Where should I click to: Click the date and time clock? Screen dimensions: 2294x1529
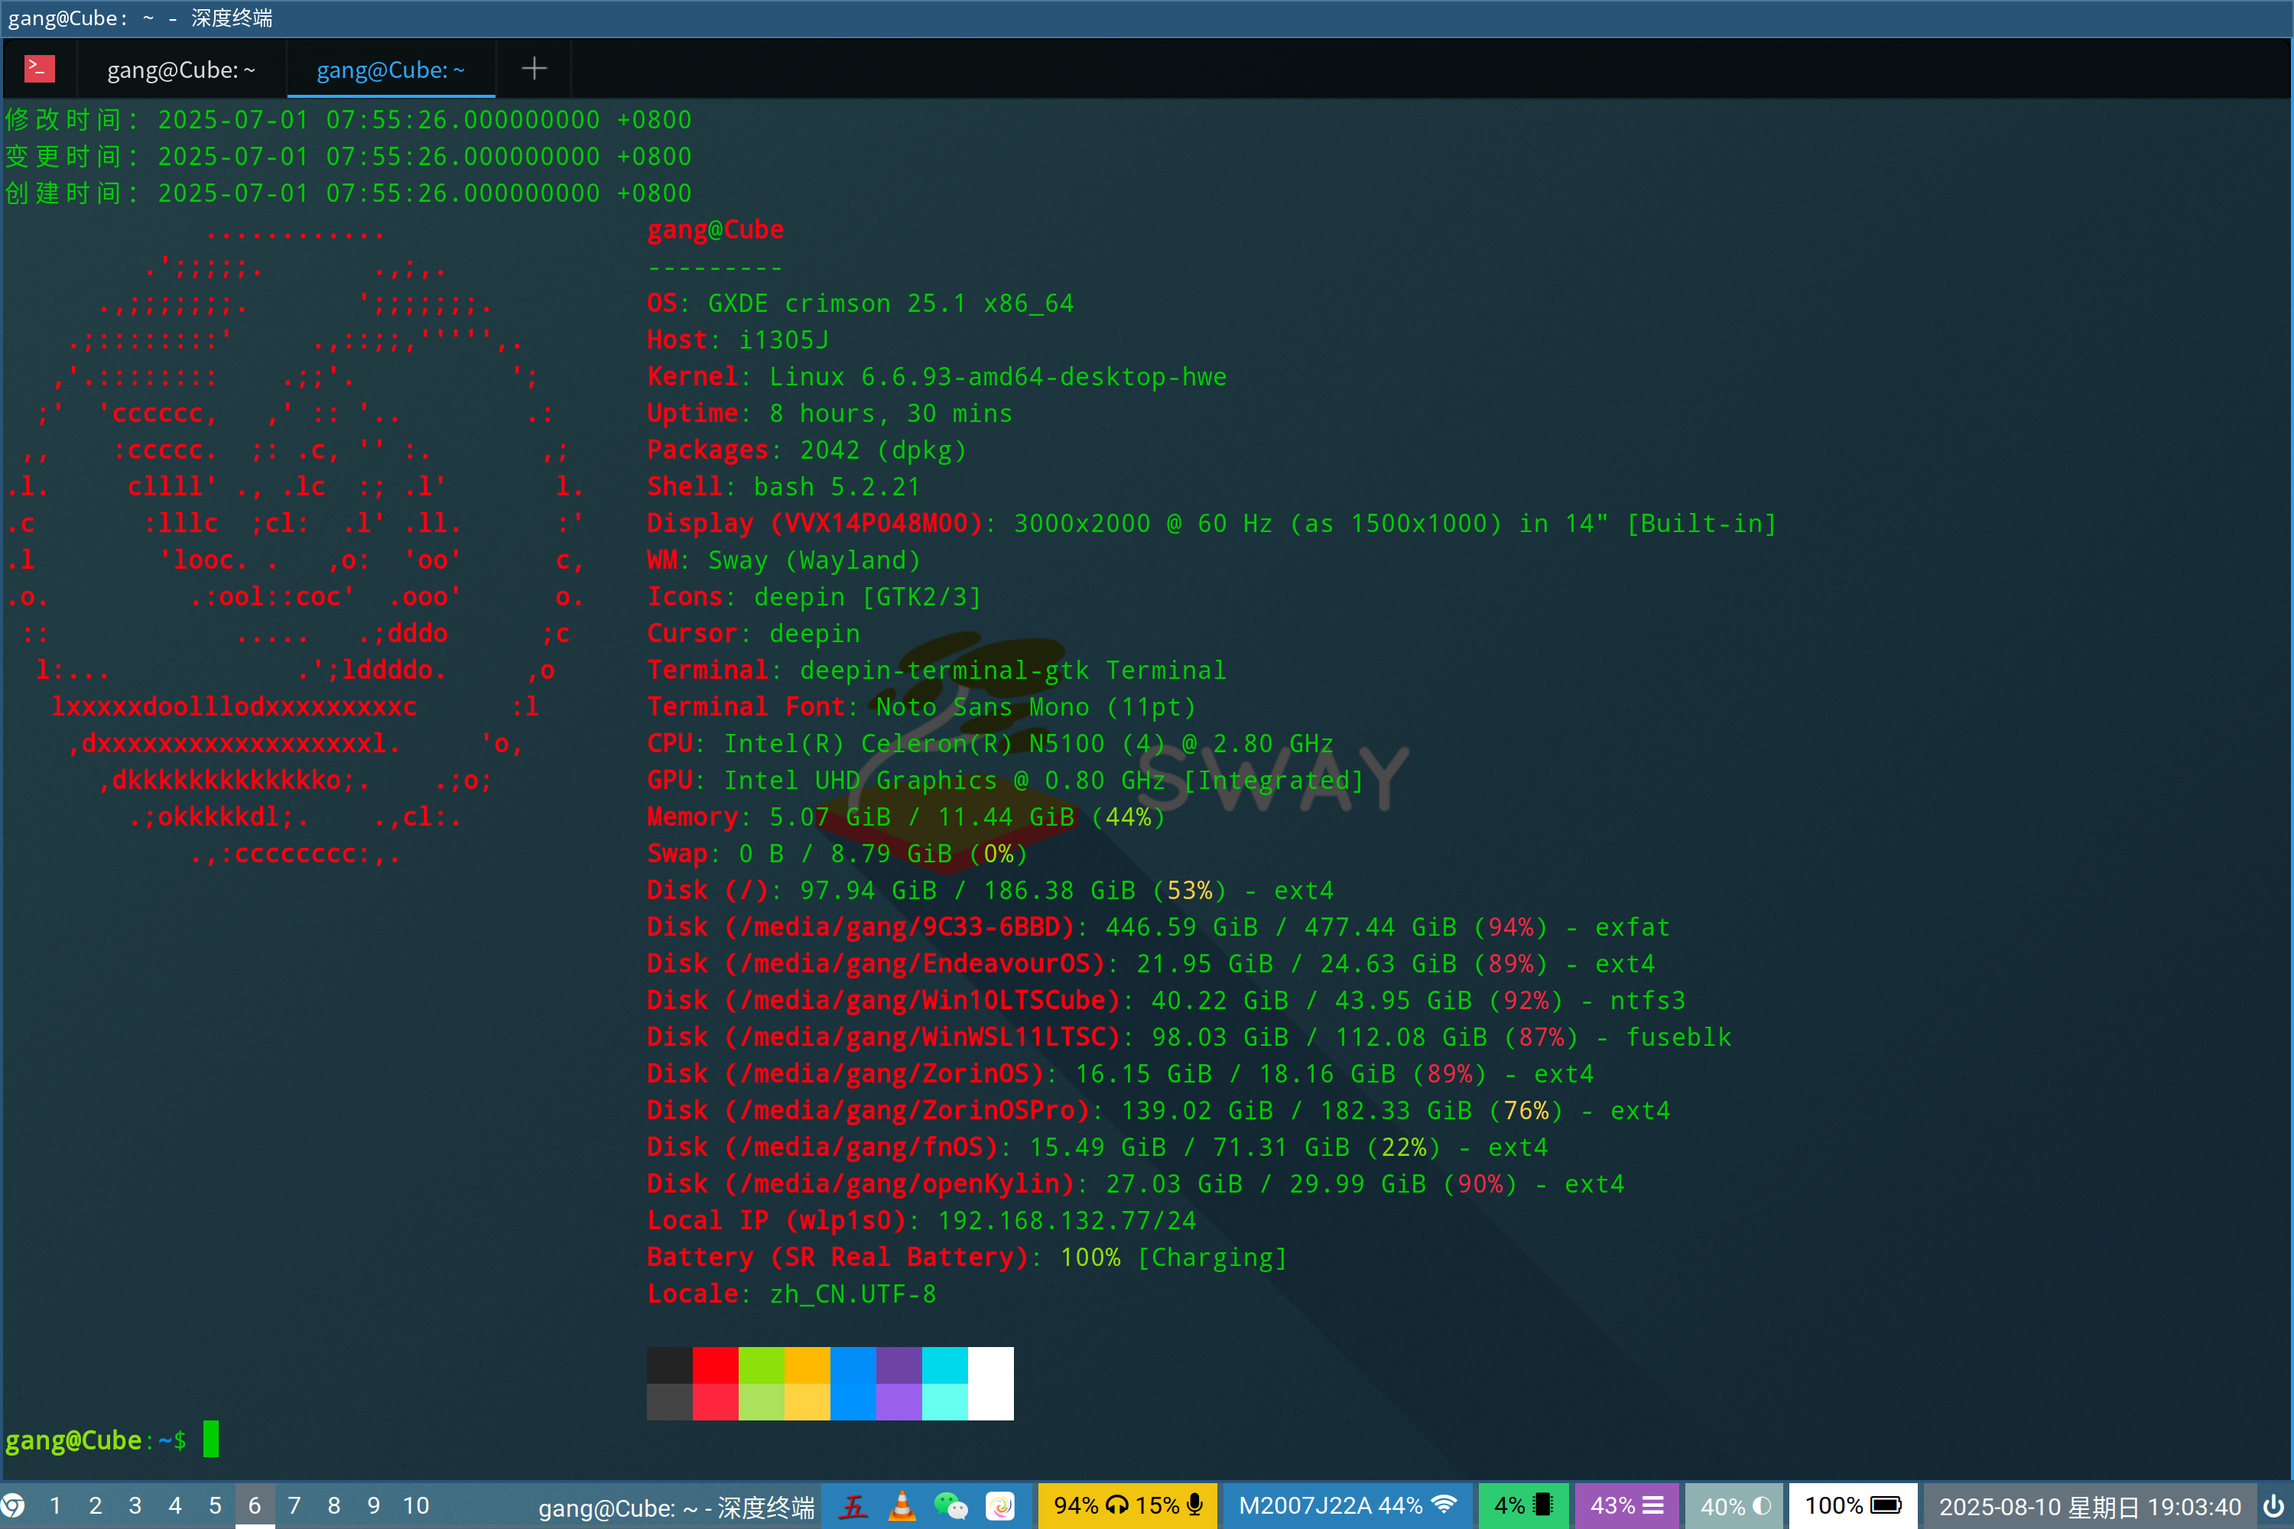pyautogui.click(x=2089, y=1507)
